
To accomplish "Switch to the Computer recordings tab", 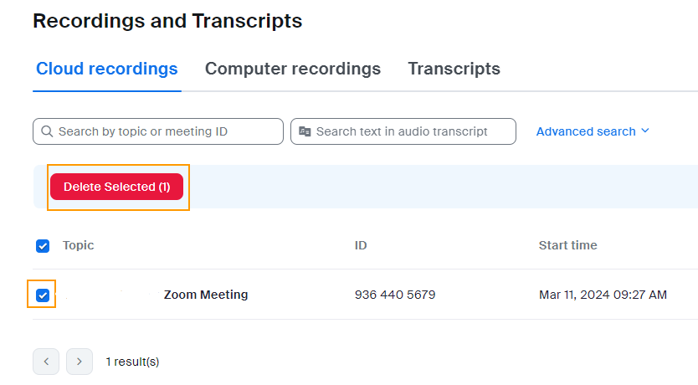I will pos(293,69).
